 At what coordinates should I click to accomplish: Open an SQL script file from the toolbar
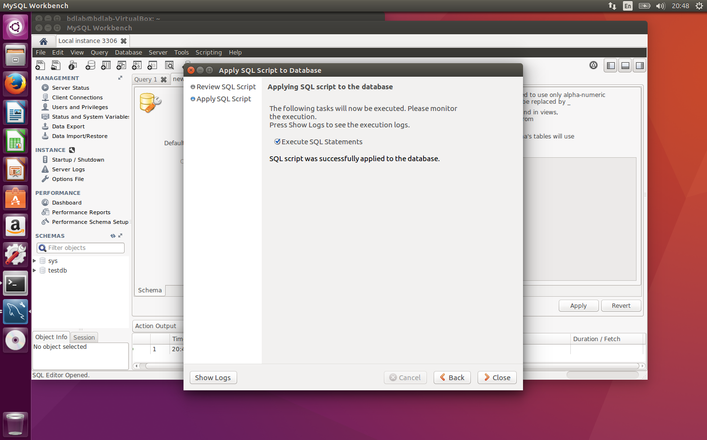(56, 65)
